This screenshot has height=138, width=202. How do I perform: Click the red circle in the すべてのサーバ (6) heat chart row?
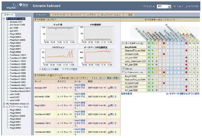pos(164,43)
